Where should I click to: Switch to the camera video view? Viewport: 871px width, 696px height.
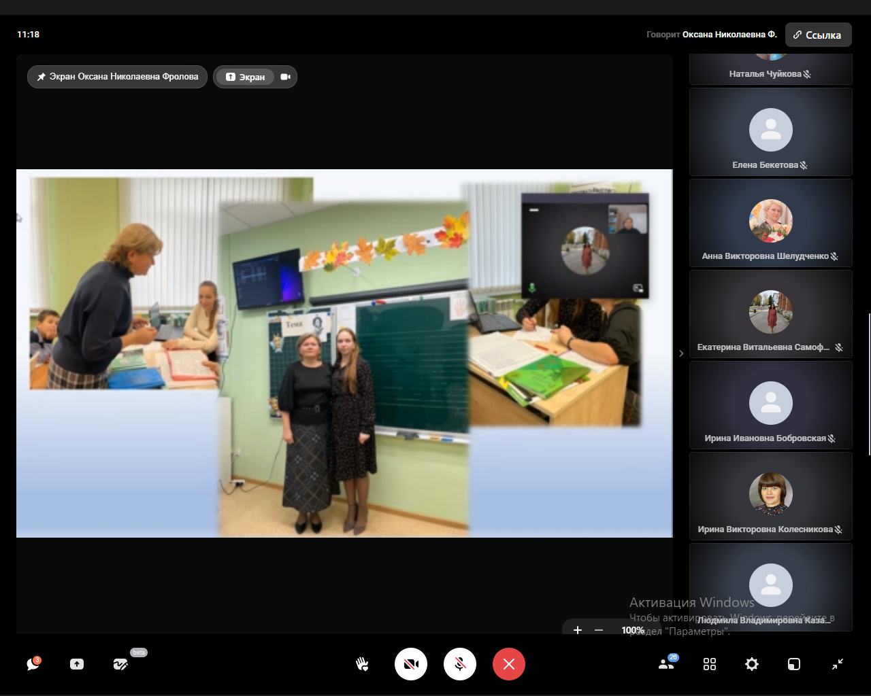click(x=285, y=77)
